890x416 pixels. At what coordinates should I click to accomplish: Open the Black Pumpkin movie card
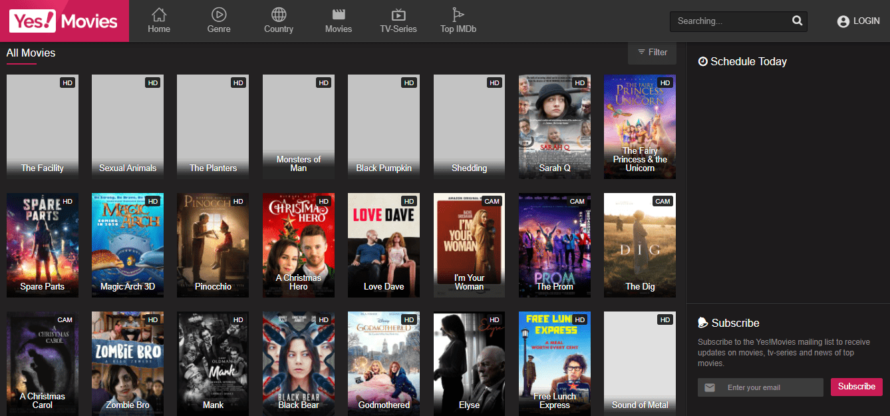384,126
